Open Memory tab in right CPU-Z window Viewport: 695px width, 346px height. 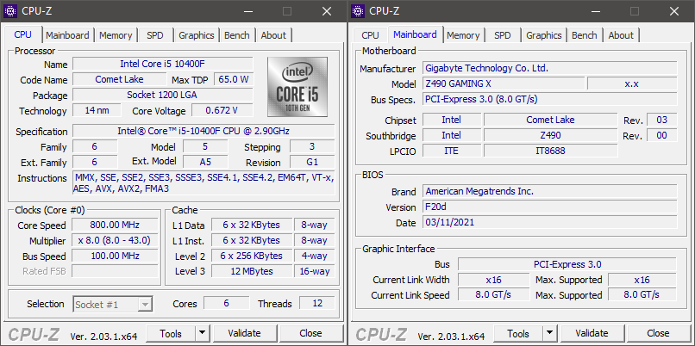point(463,35)
